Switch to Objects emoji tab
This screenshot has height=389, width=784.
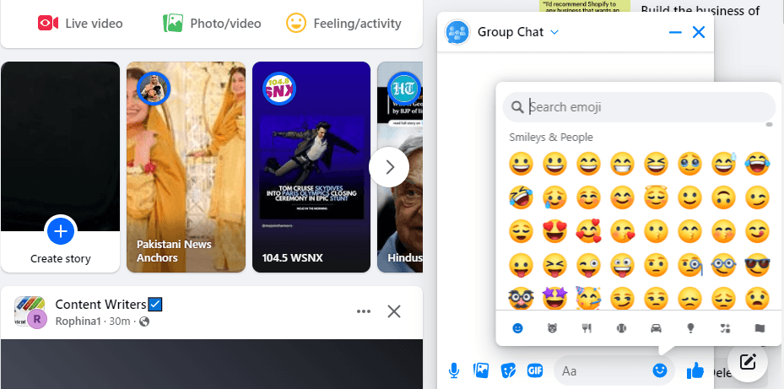pos(690,328)
